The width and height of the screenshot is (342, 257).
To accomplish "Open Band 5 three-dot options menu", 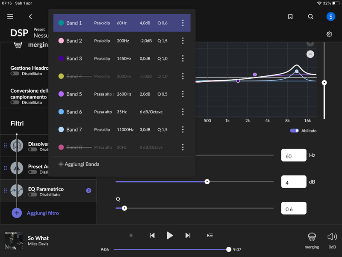I will click(183, 94).
